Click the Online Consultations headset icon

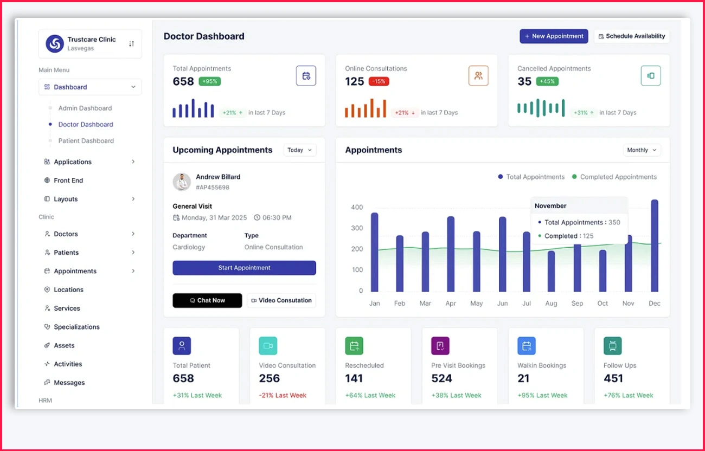[x=479, y=76]
